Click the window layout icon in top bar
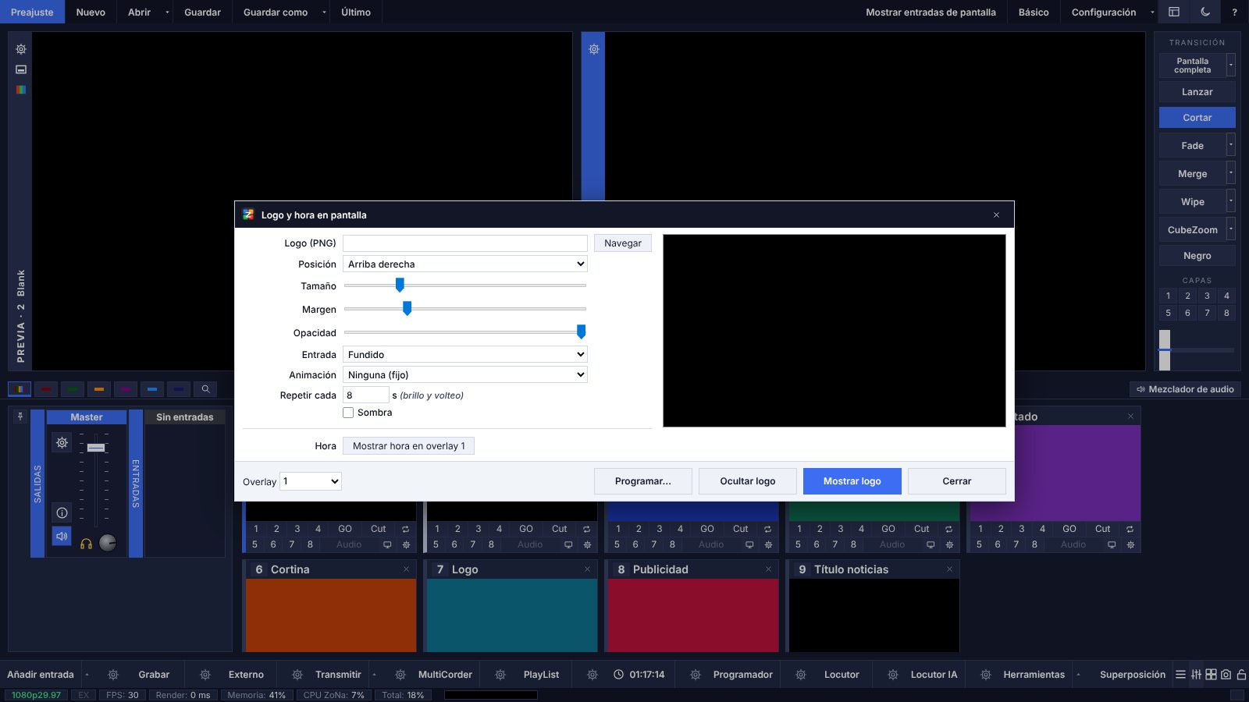Image resolution: width=1249 pixels, height=702 pixels. pos(1173,12)
